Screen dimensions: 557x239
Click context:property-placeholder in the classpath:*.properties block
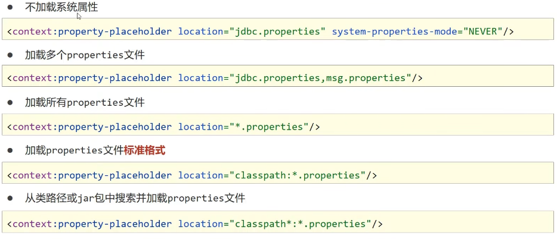(x=92, y=175)
